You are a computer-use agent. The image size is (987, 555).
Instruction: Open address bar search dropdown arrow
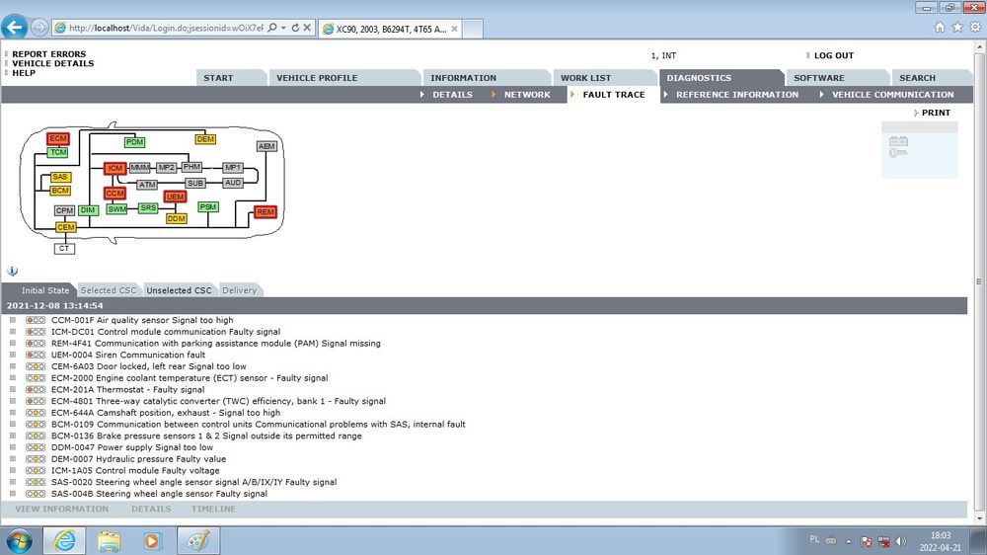tap(283, 28)
